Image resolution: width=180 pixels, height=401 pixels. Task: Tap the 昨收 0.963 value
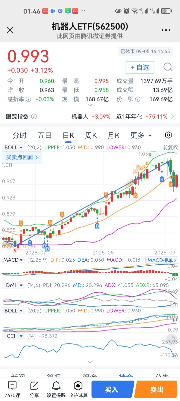47,90
